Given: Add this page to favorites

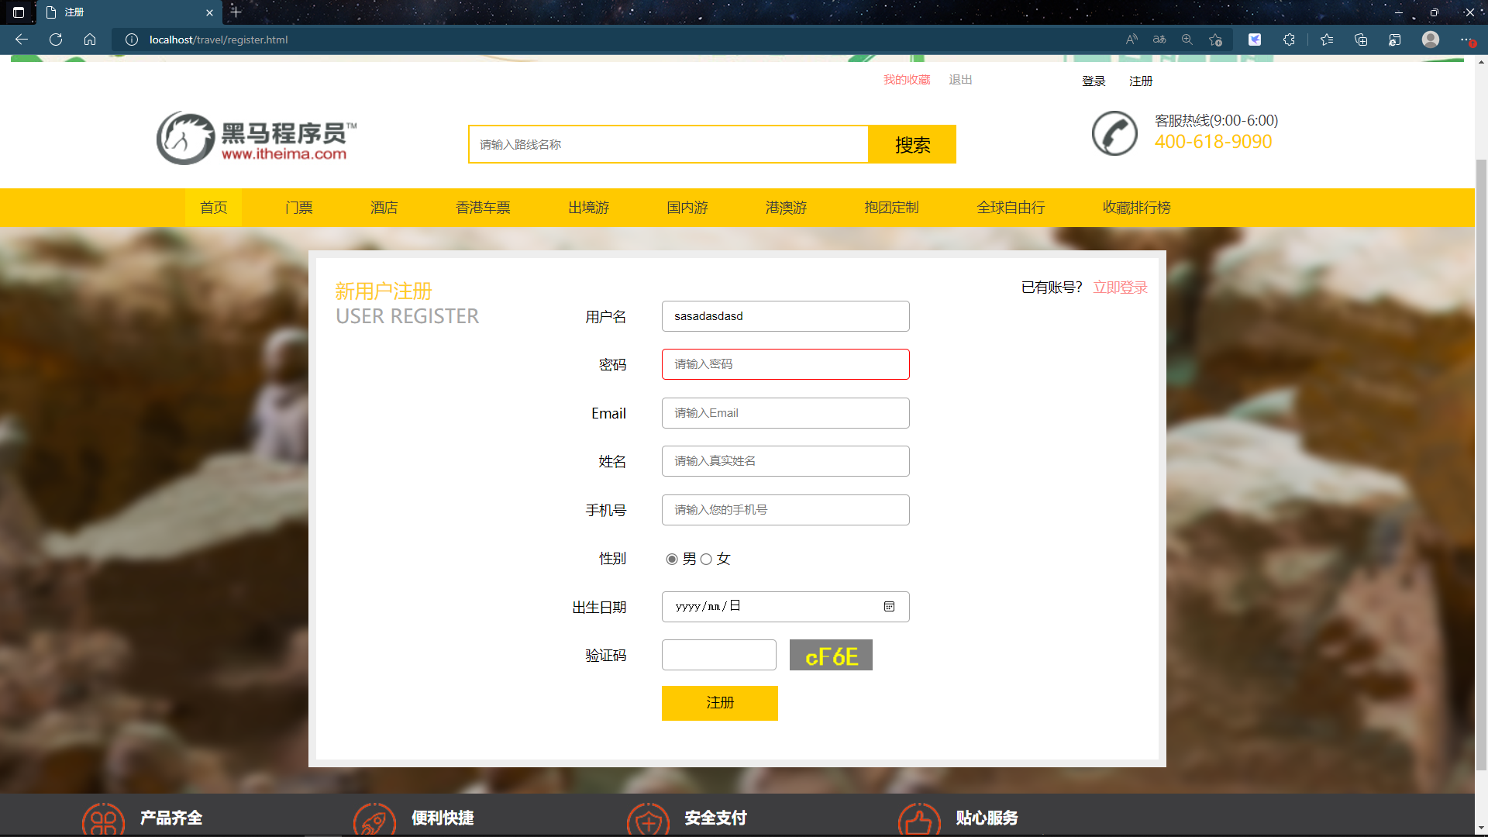Looking at the screenshot, I should pos(1215,40).
